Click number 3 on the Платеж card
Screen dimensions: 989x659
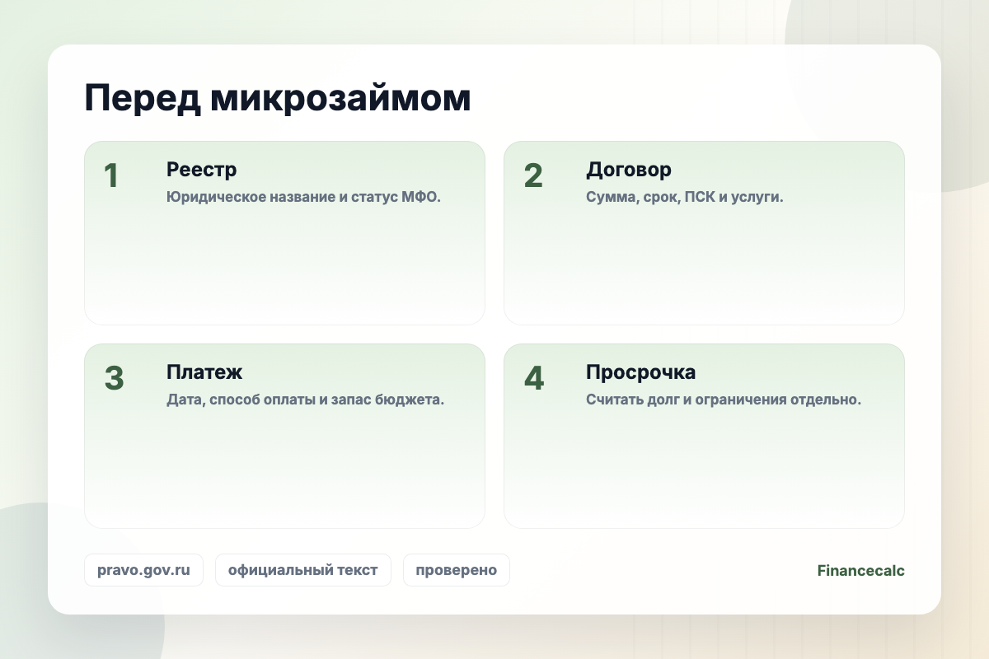(114, 379)
